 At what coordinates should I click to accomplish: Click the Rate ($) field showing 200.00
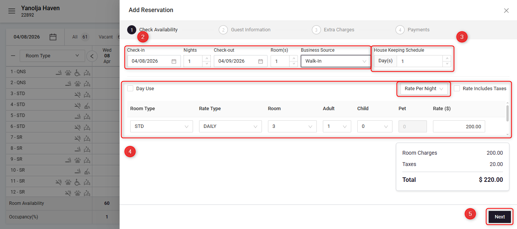(x=459, y=126)
